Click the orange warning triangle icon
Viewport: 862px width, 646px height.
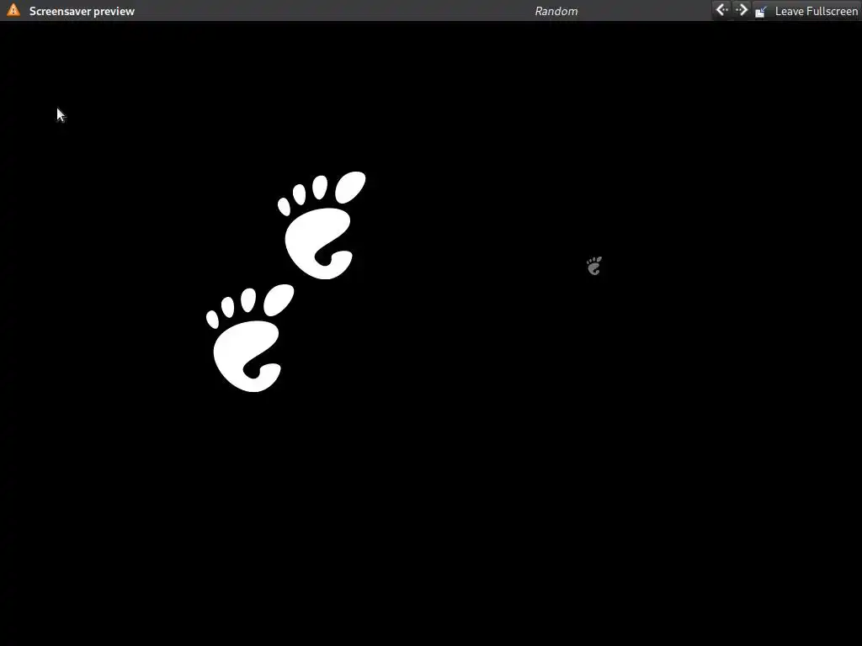(13, 10)
